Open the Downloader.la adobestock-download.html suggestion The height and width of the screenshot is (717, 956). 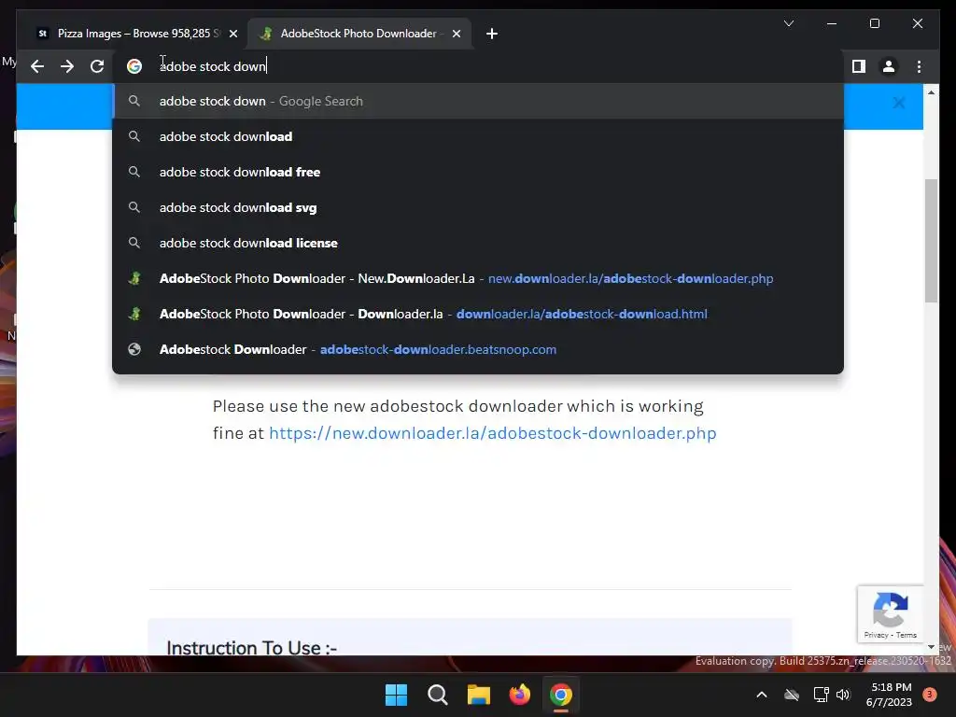478,314
